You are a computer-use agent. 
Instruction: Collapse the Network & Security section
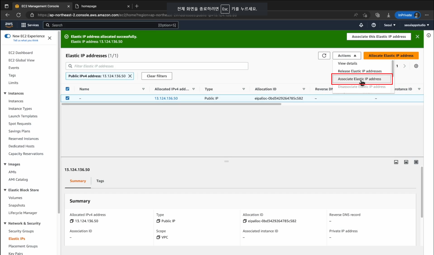(x=5, y=223)
